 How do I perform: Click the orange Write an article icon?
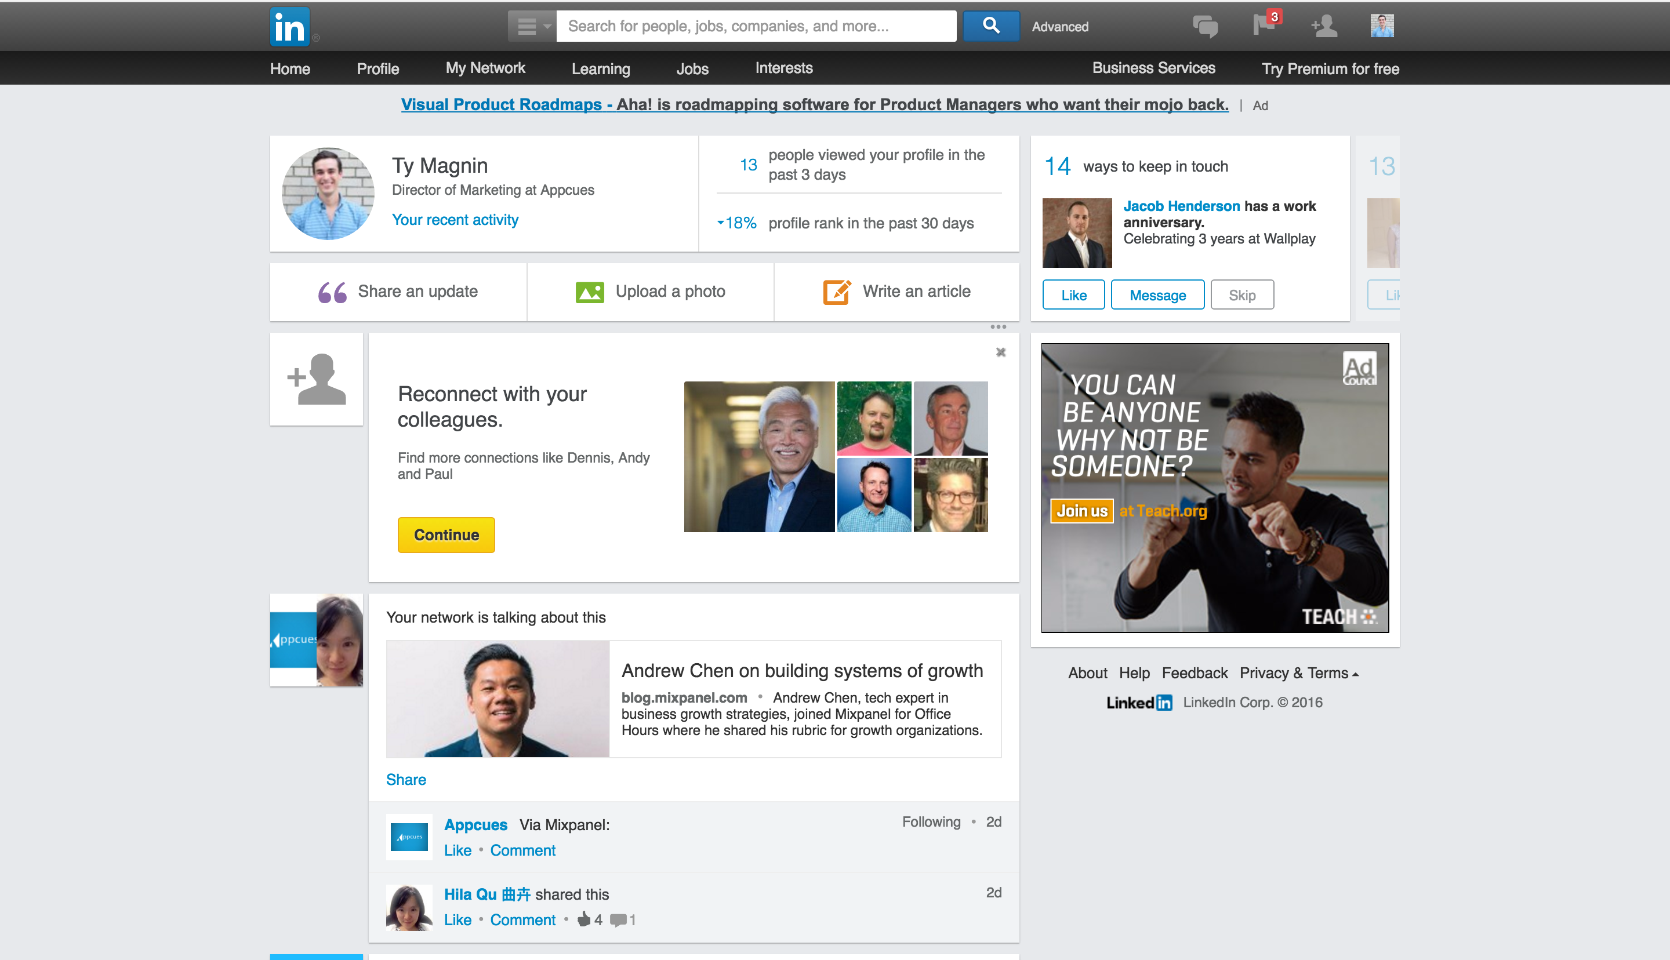(x=837, y=292)
